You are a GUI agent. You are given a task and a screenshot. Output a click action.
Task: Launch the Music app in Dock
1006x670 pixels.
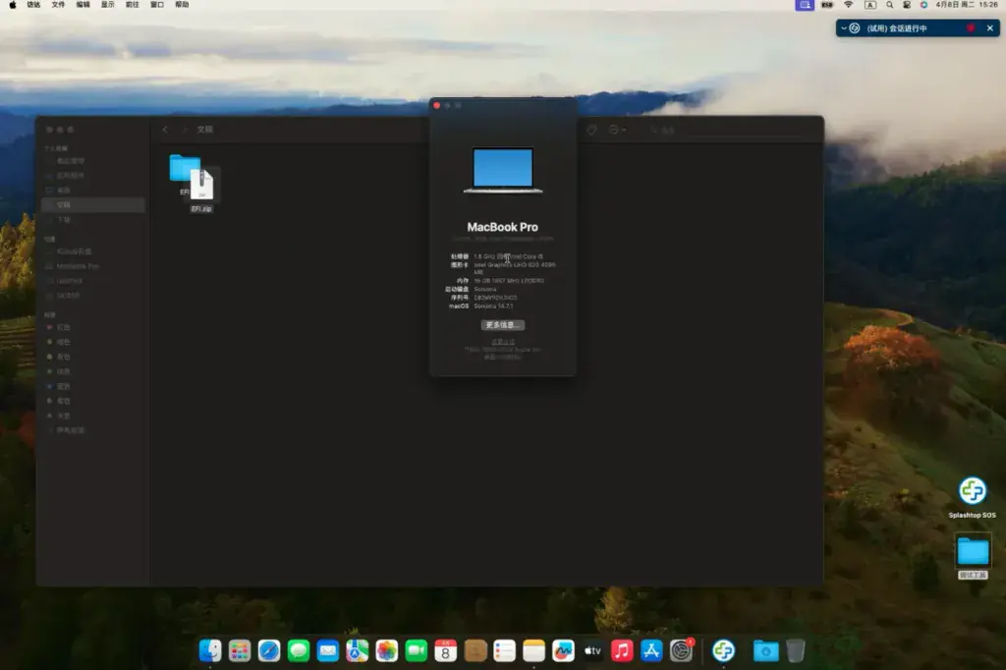pyautogui.click(x=622, y=650)
